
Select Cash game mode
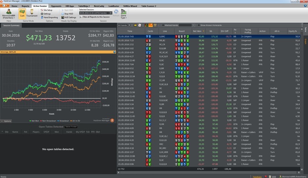pyautogui.click(x=22, y=14)
